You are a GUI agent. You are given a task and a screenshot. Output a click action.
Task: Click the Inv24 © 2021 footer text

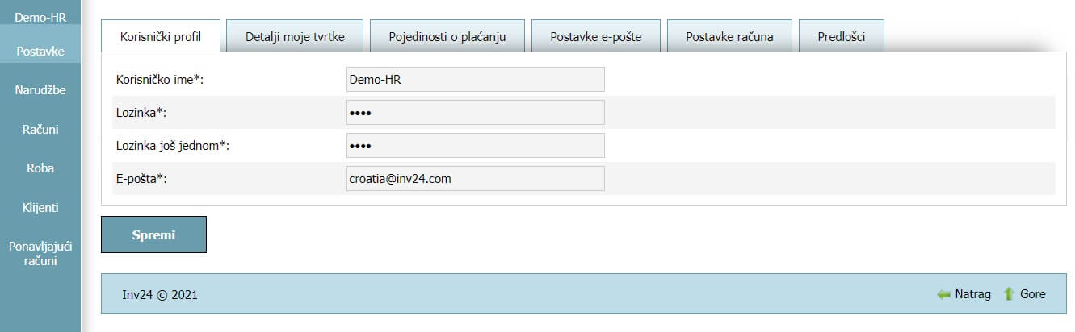click(160, 295)
